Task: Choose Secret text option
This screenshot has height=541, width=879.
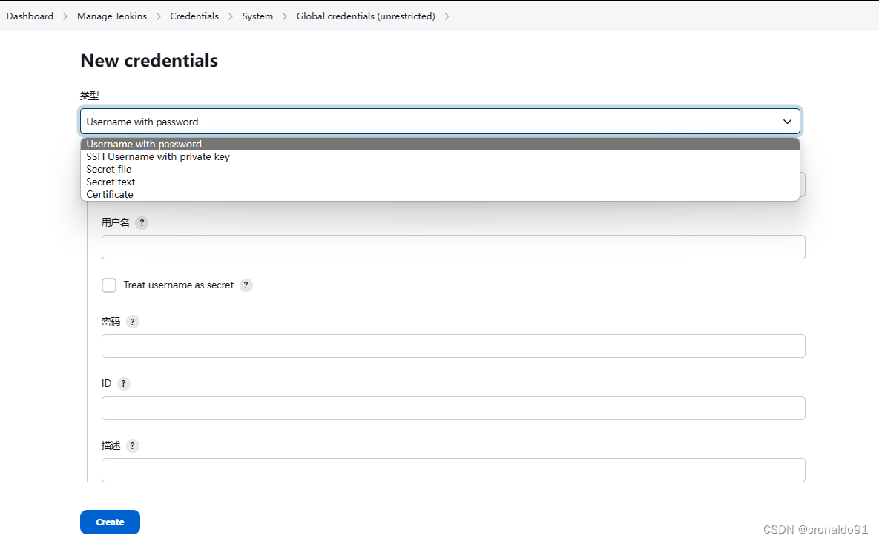Action: point(440,182)
